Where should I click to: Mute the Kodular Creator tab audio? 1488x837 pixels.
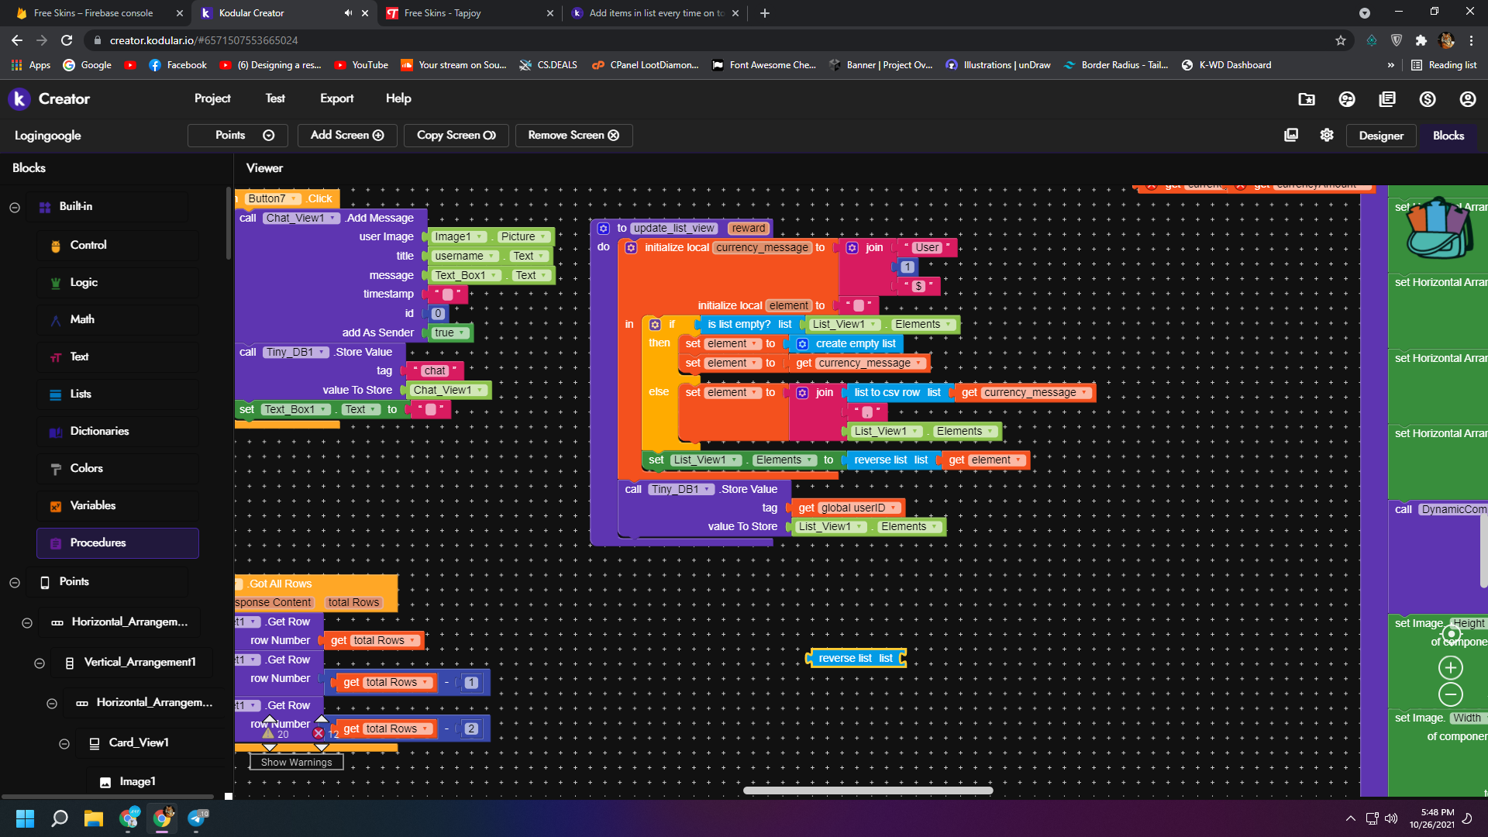click(348, 13)
